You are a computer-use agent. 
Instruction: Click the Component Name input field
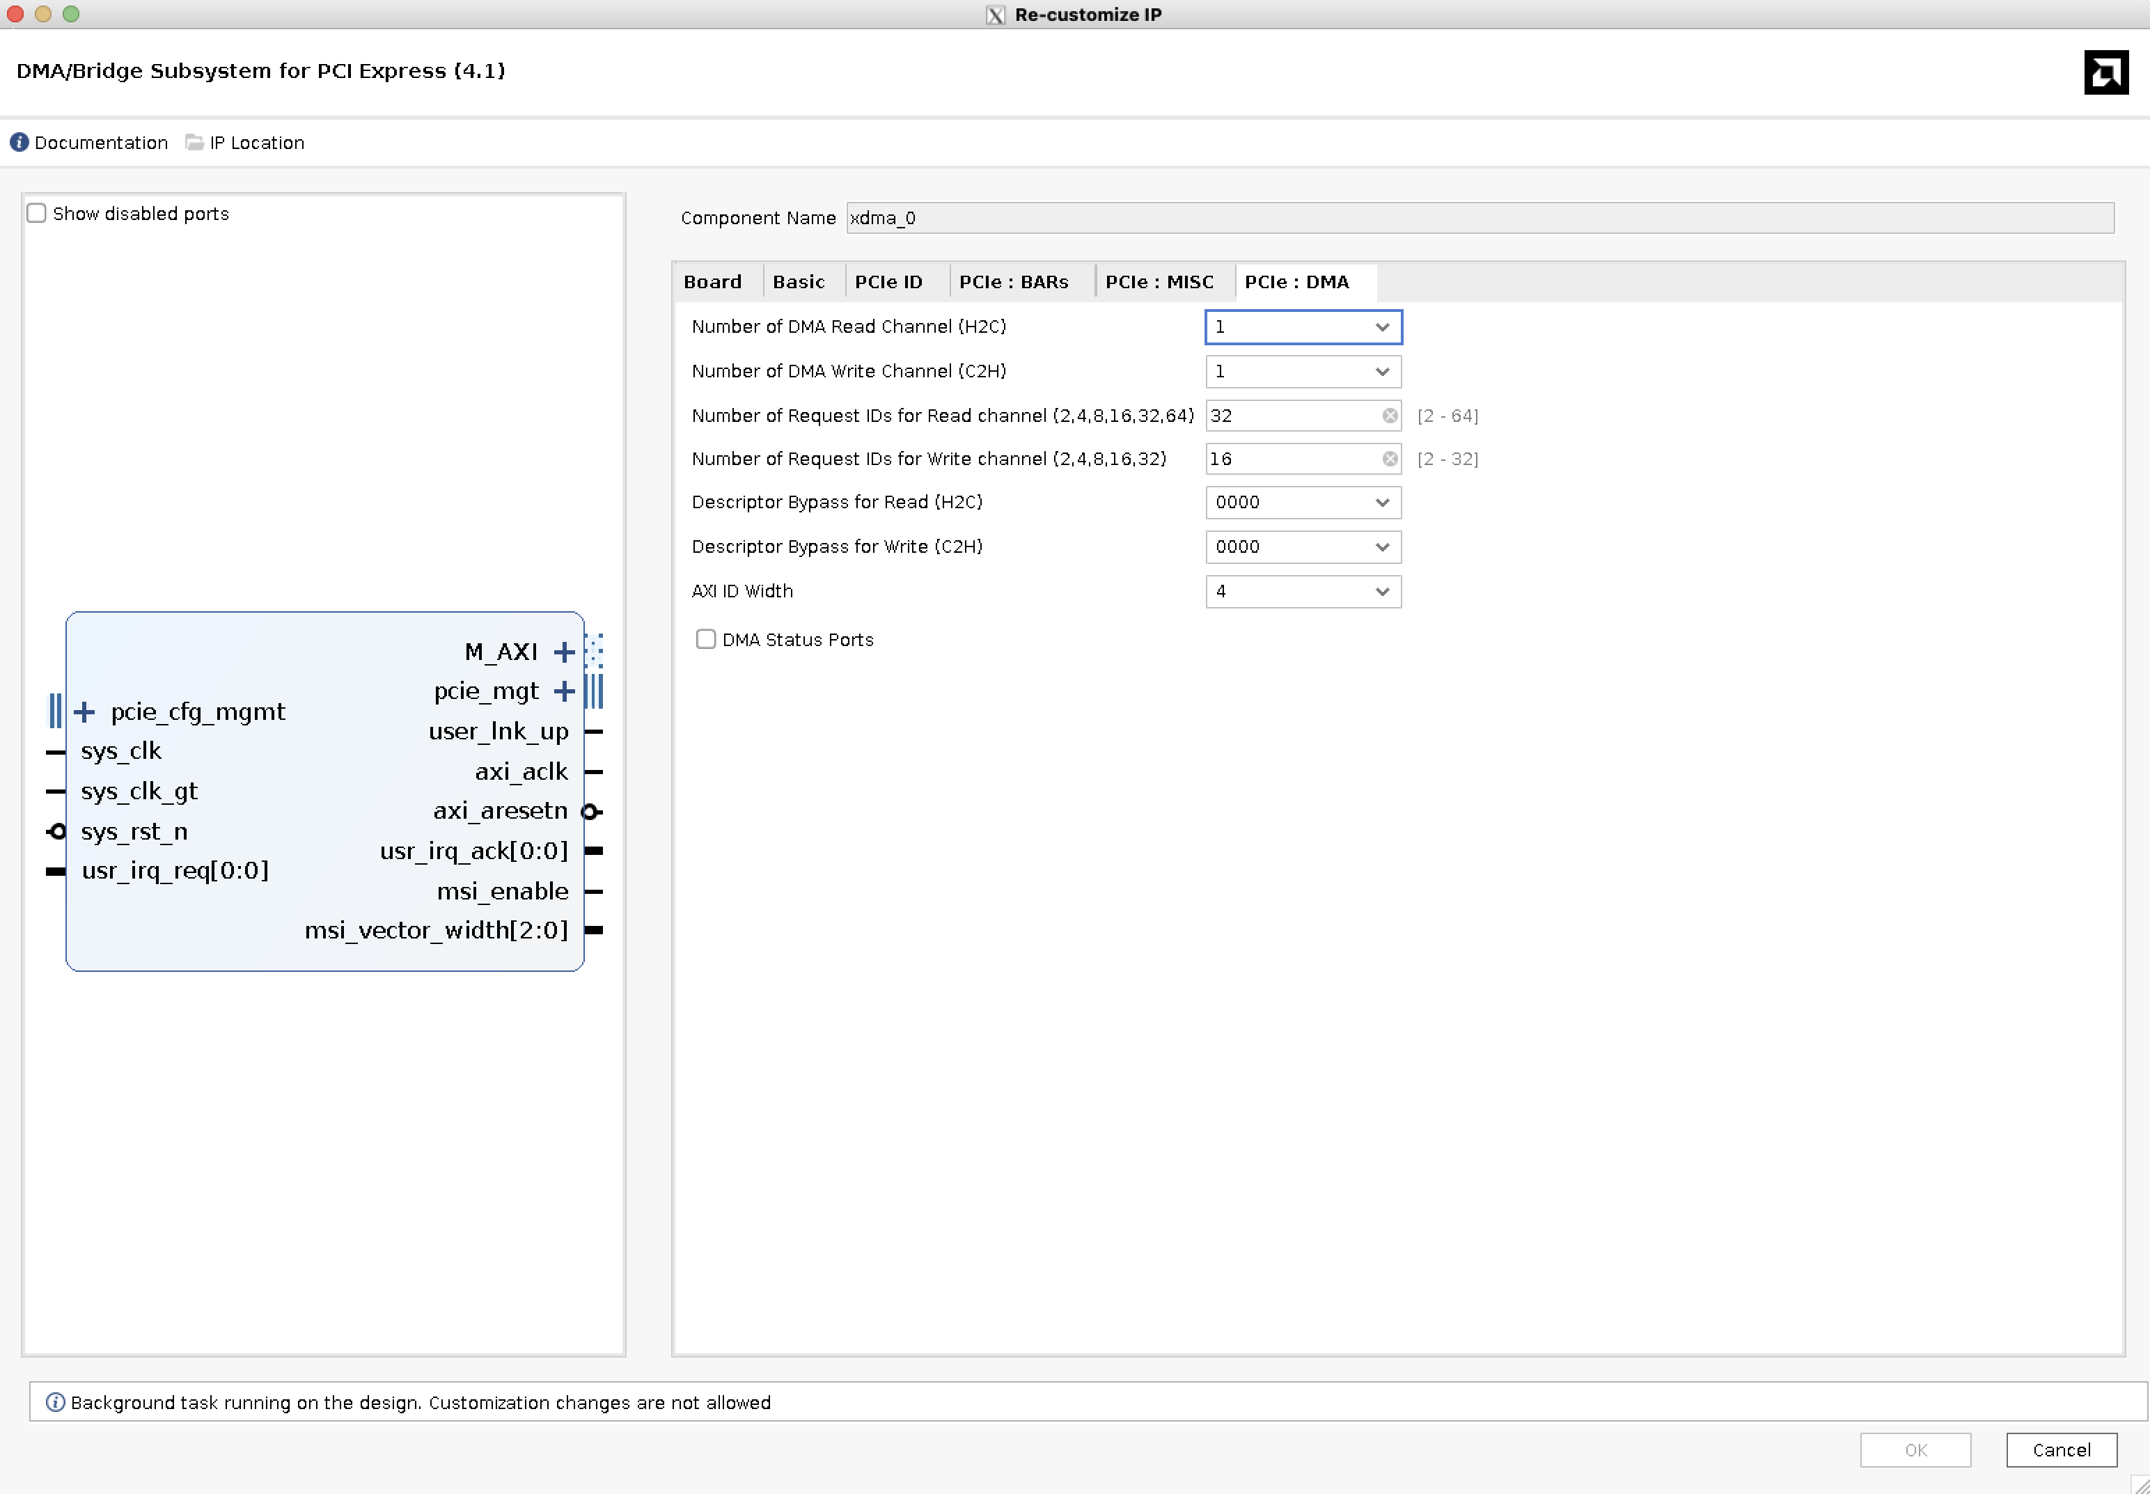tap(1479, 218)
